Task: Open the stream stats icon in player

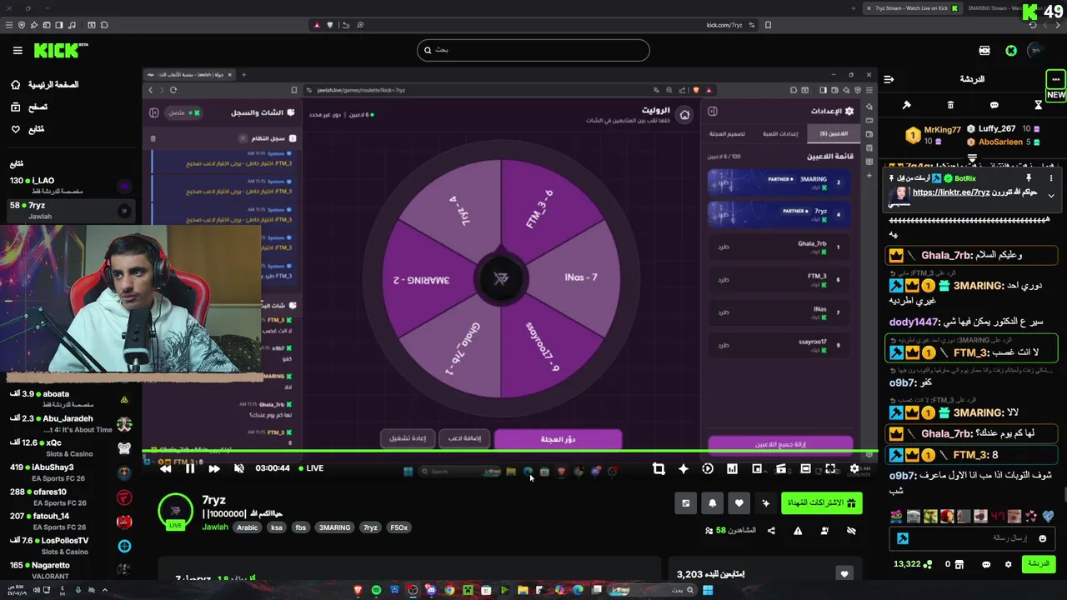Action: [x=732, y=469]
